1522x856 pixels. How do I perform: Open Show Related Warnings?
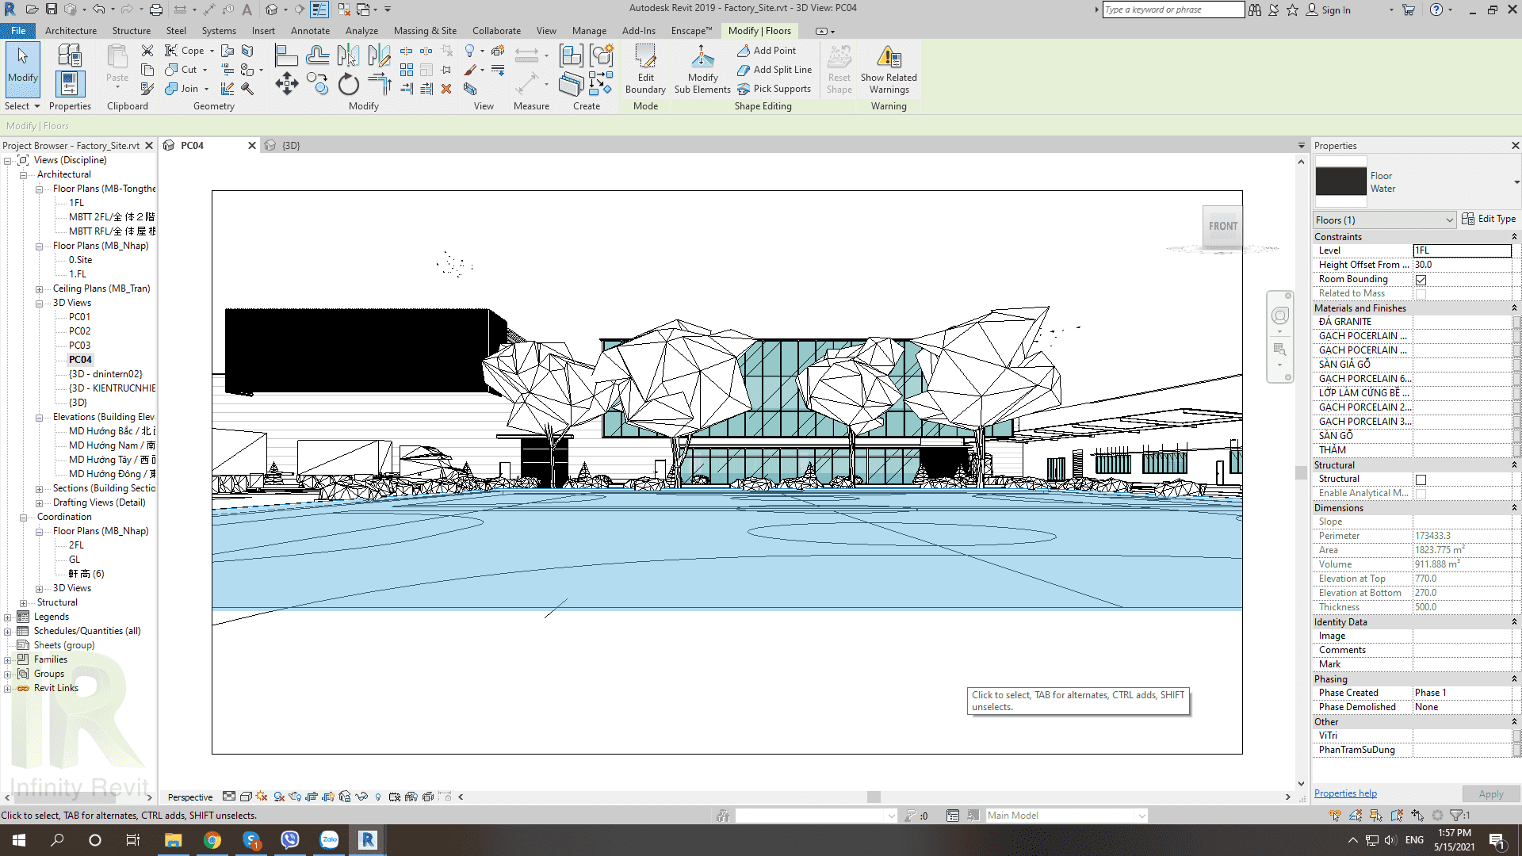pyautogui.click(x=888, y=57)
